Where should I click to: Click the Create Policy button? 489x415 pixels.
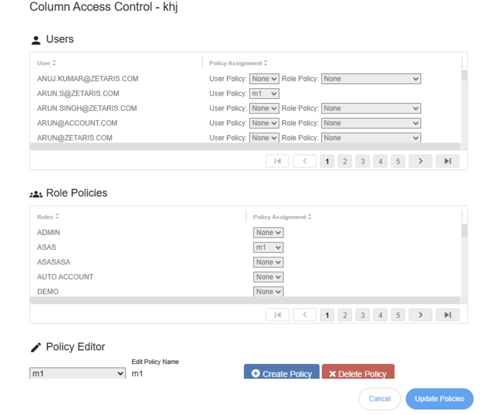click(x=282, y=373)
